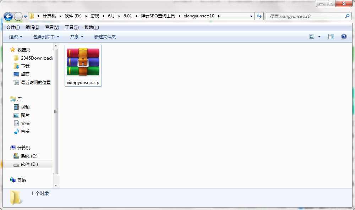
Task: Click 6月 in the address breadcrumb
Action: click(x=111, y=16)
